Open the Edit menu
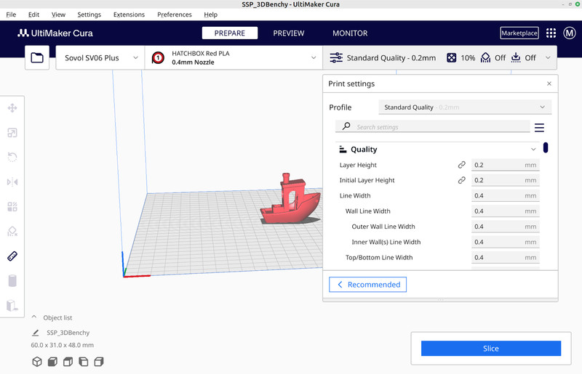This screenshot has height=374, width=582. coord(33,15)
